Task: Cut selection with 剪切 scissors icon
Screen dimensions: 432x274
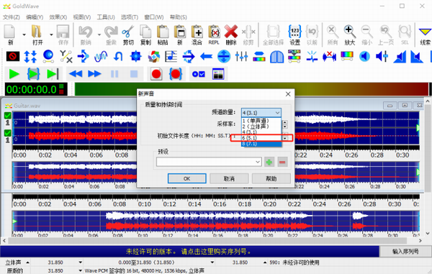Action: pos(128,35)
